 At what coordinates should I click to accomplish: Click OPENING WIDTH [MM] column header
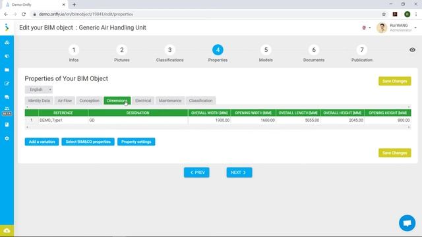point(253,113)
